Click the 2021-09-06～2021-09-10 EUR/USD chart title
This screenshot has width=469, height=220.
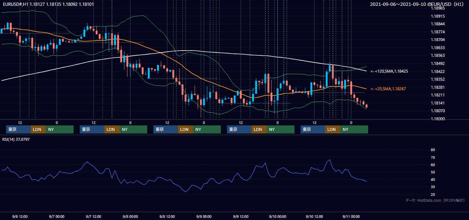(418, 4)
